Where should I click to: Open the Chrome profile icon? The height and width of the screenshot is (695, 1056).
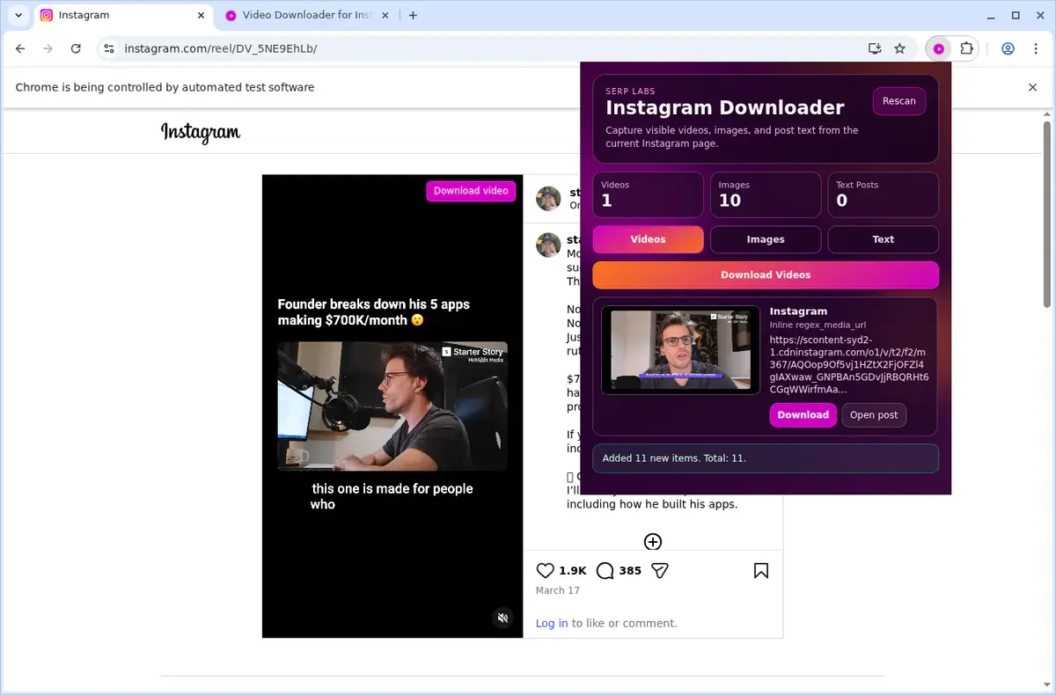tap(1008, 48)
